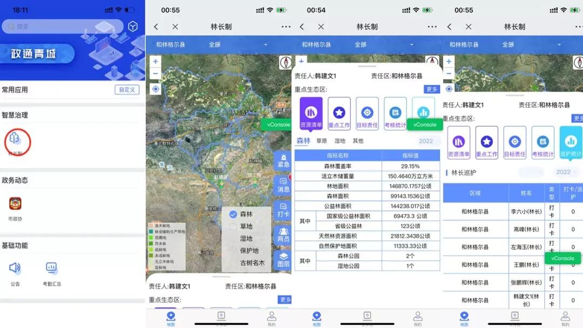Open the 考核统计 icon
Image resolution: width=583 pixels, height=328 pixels.
click(395, 112)
